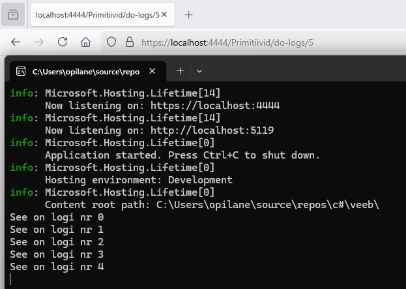
Task: Click the http://localhost:5119 address in terminal output
Action: [x=212, y=130]
